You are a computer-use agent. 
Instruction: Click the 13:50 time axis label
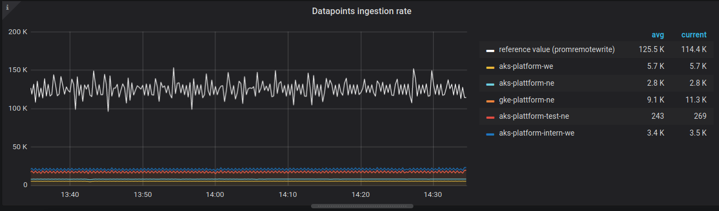(143, 194)
